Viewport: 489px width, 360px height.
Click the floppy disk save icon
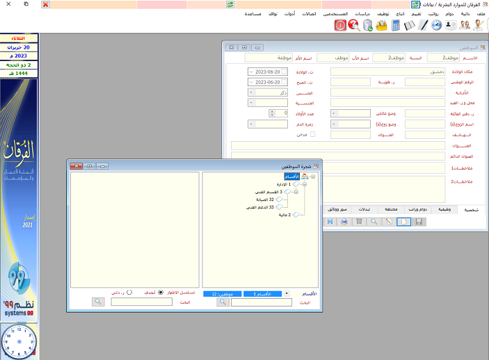(419, 222)
